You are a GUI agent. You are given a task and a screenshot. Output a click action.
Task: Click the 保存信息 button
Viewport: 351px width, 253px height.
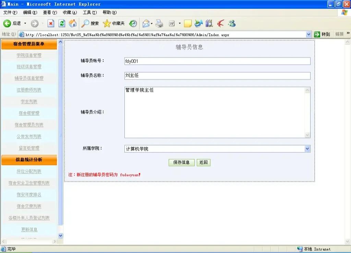click(x=181, y=163)
